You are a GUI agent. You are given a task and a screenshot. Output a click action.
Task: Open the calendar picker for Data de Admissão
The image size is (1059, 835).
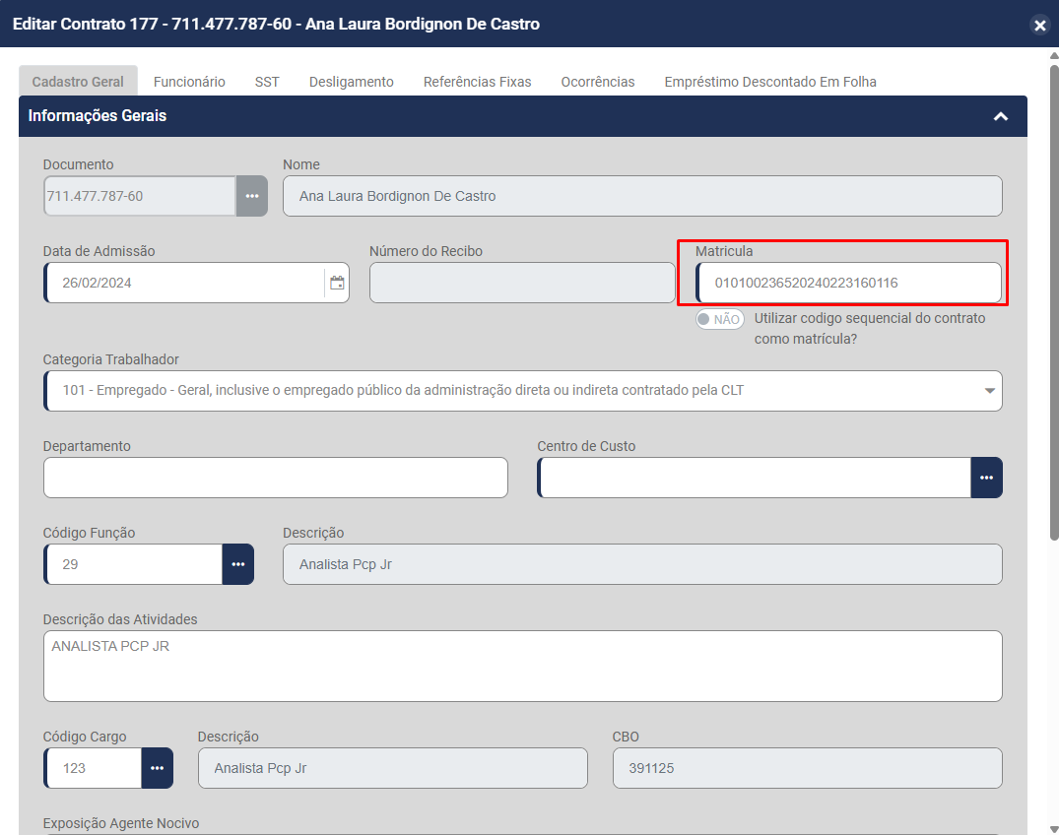point(337,283)
